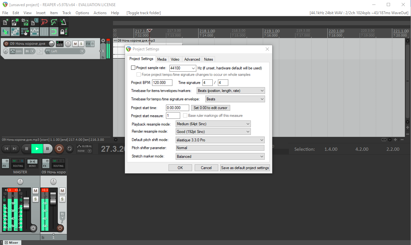Click the transport record button
This screenshot has height=245, width=411.
pyautogui.click(x=59, y=148)
